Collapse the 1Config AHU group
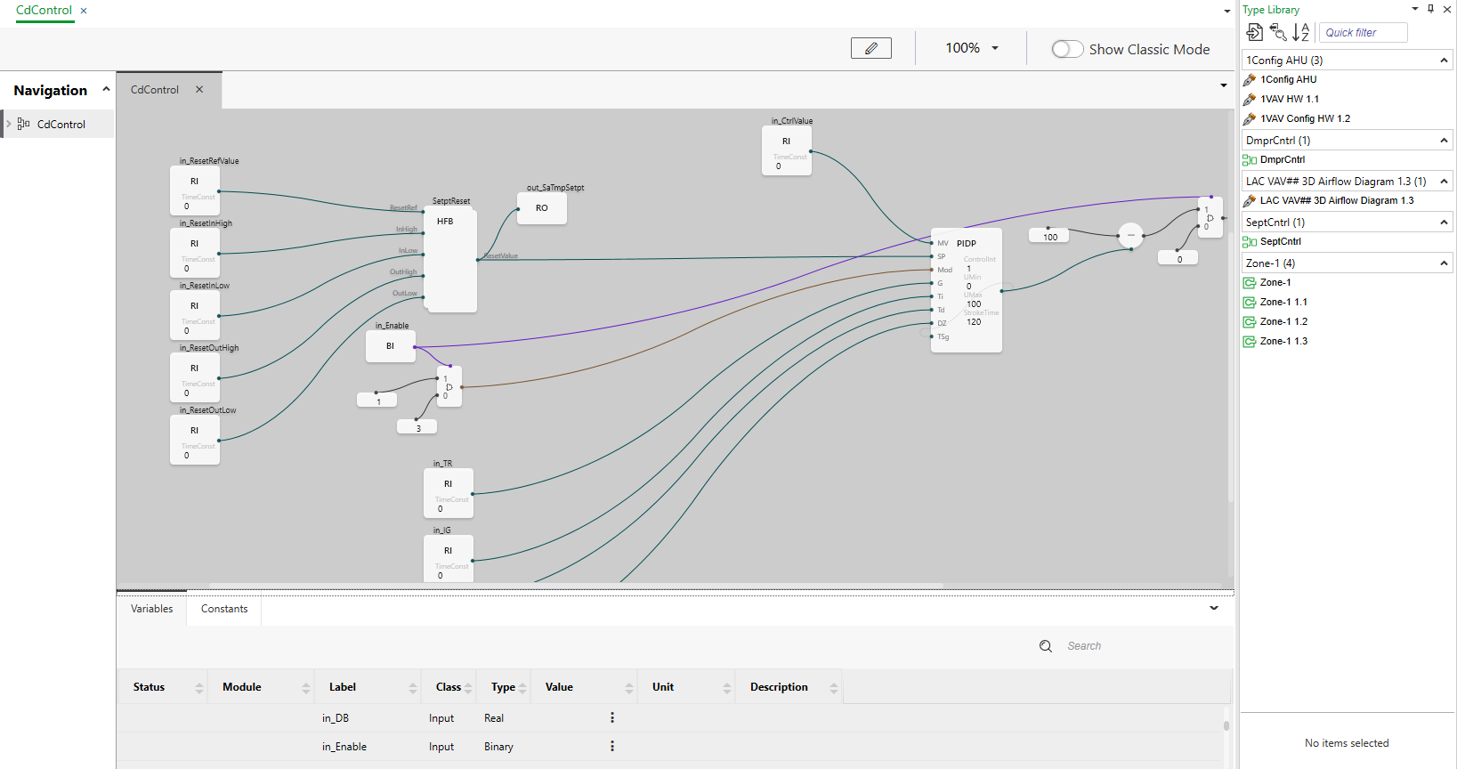The width and height of the screenshot is (1457, 769). coord(1443,61)
